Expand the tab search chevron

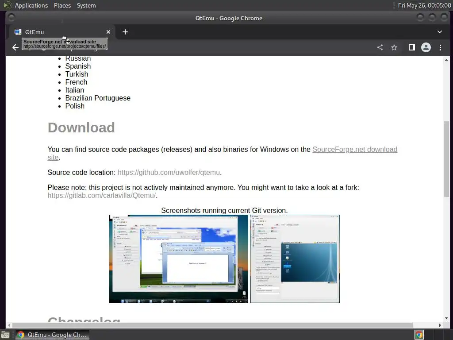coord(439,32)
